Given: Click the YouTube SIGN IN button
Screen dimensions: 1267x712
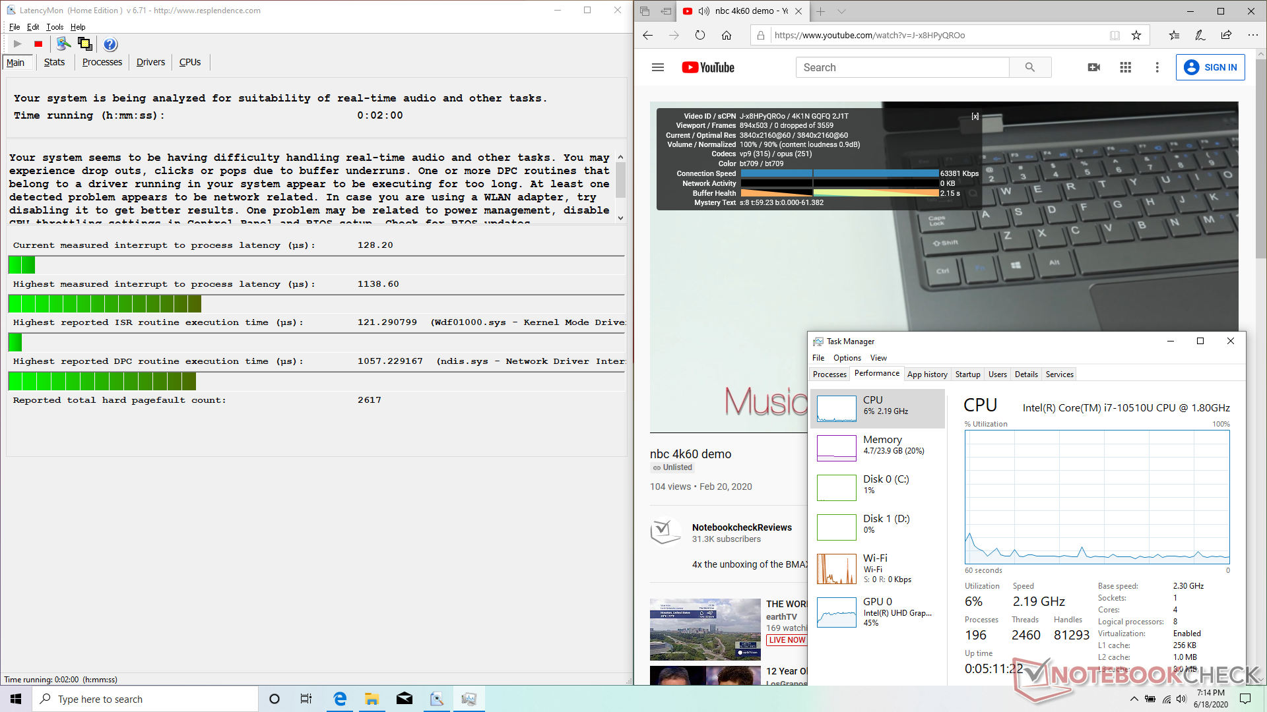Looking at the screenshot, I should click(x=1210, y=67).
